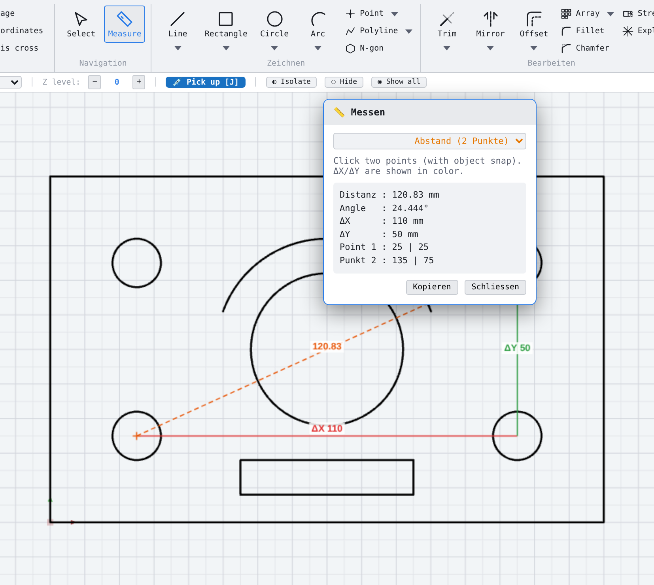Click the Angle 24.444° value
The height and width of the screenshot is (585, 654).
pyautogui.click(x=410, y=208)
